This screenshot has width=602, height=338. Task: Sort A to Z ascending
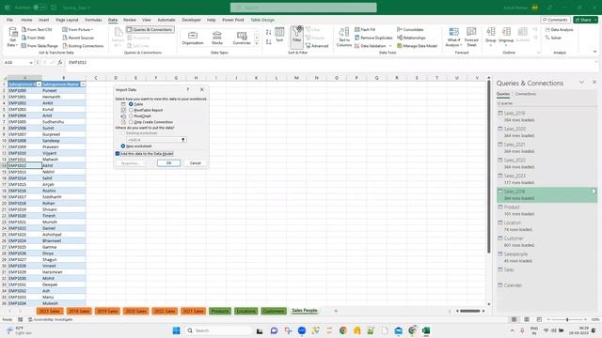[268, 32]
